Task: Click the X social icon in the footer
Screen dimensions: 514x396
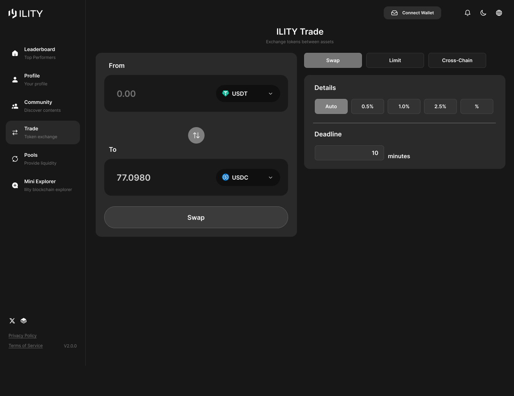Action: coord(12,321)
